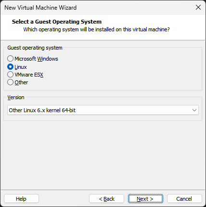Go to previous step with Back
The height and width of the screenshot is (207, 206).
point(106,199)
